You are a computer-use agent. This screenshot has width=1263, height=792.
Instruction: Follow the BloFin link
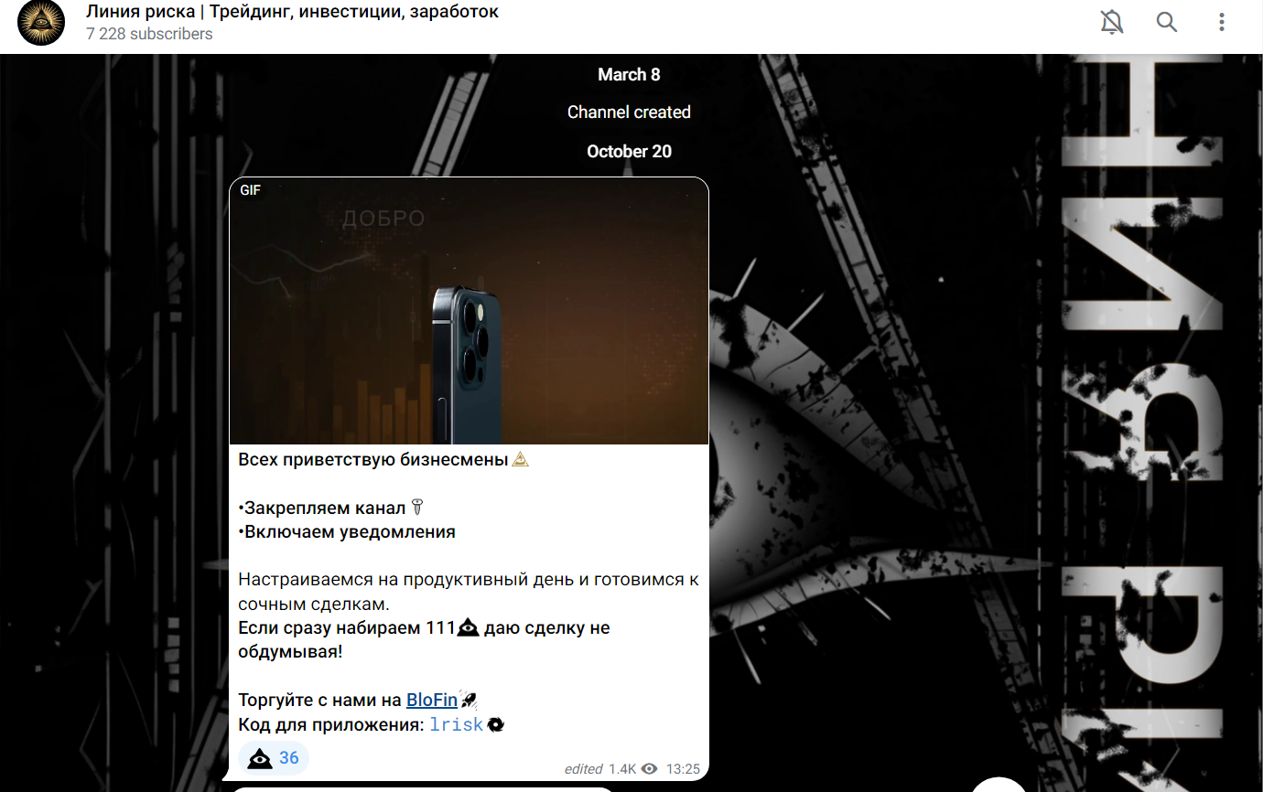pos(432,701)
